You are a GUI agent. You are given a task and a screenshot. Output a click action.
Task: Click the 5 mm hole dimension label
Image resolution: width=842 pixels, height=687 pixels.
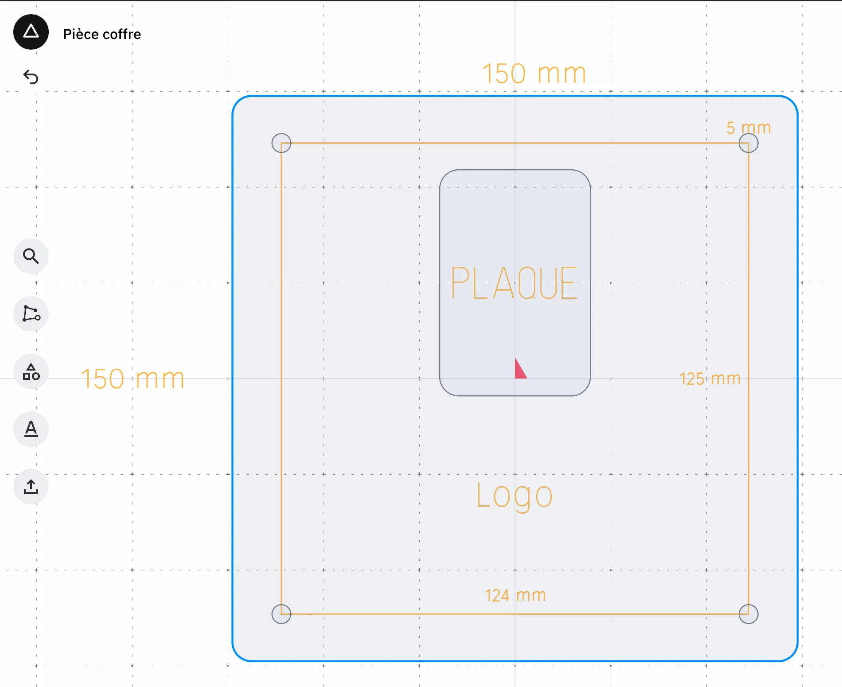[x=748, y=128]
